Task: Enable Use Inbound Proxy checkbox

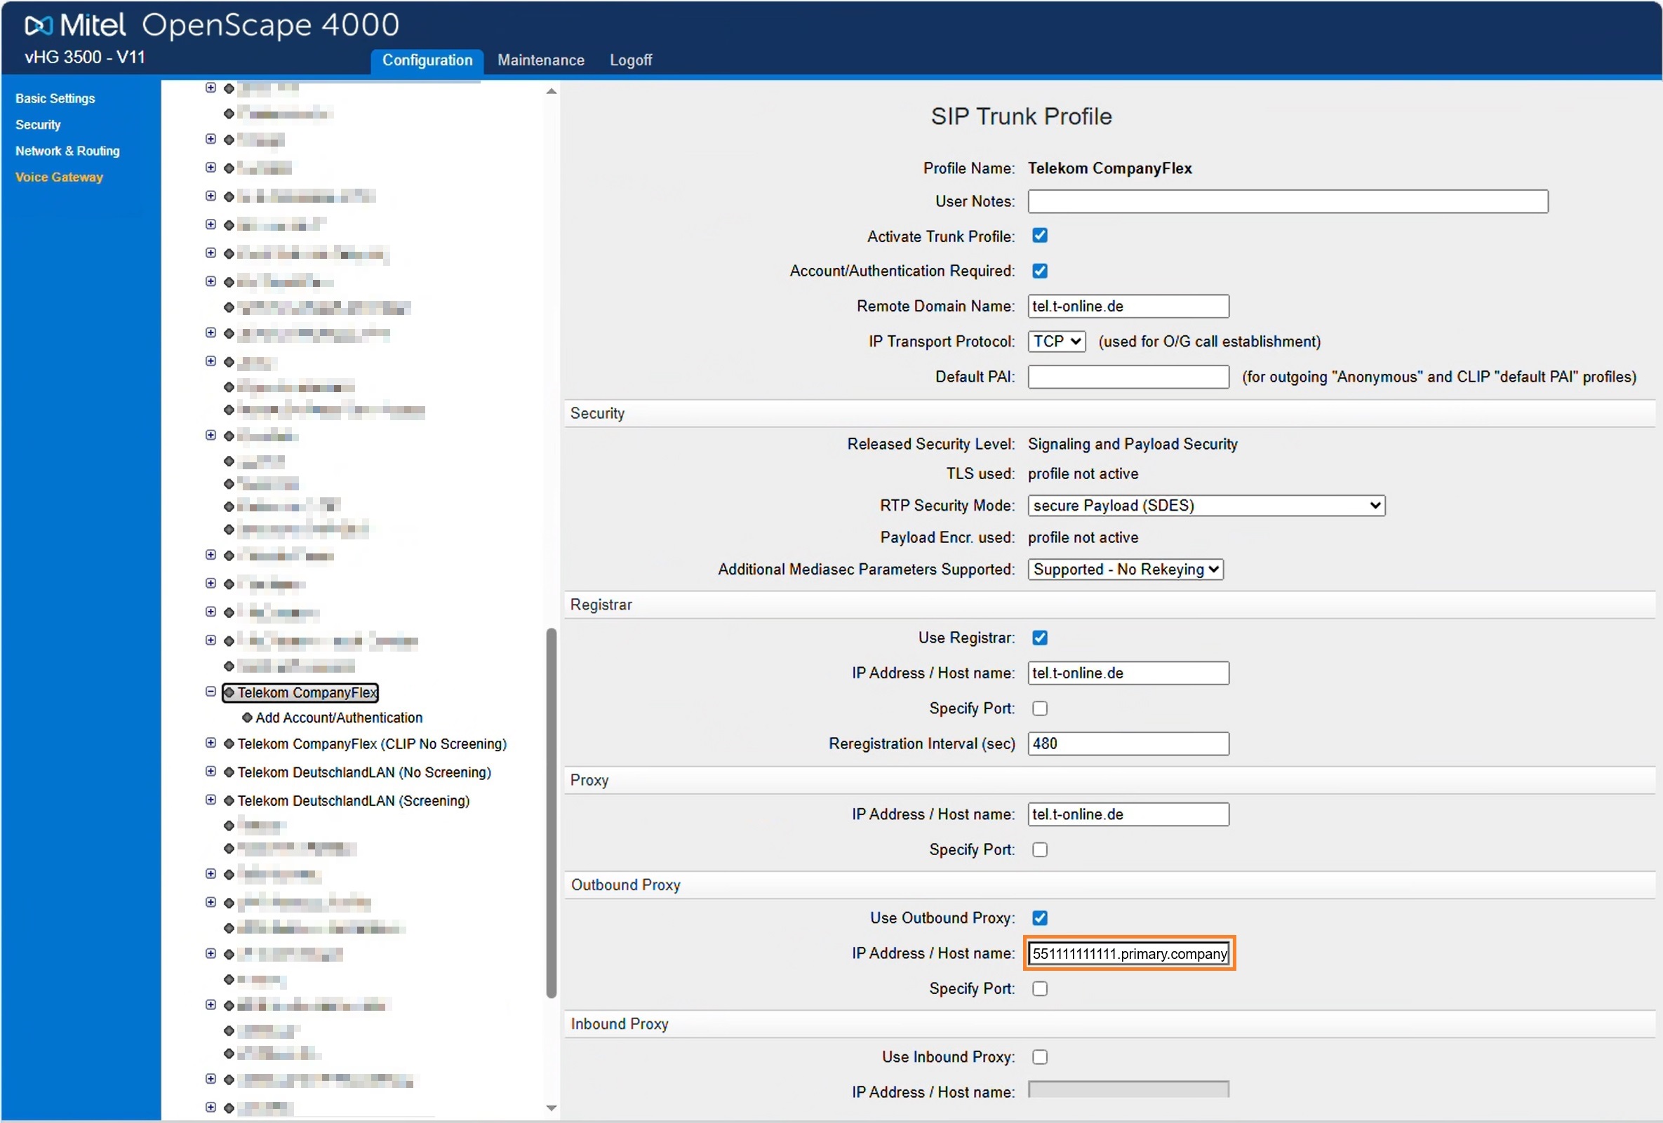Action: point(1040,1057)
